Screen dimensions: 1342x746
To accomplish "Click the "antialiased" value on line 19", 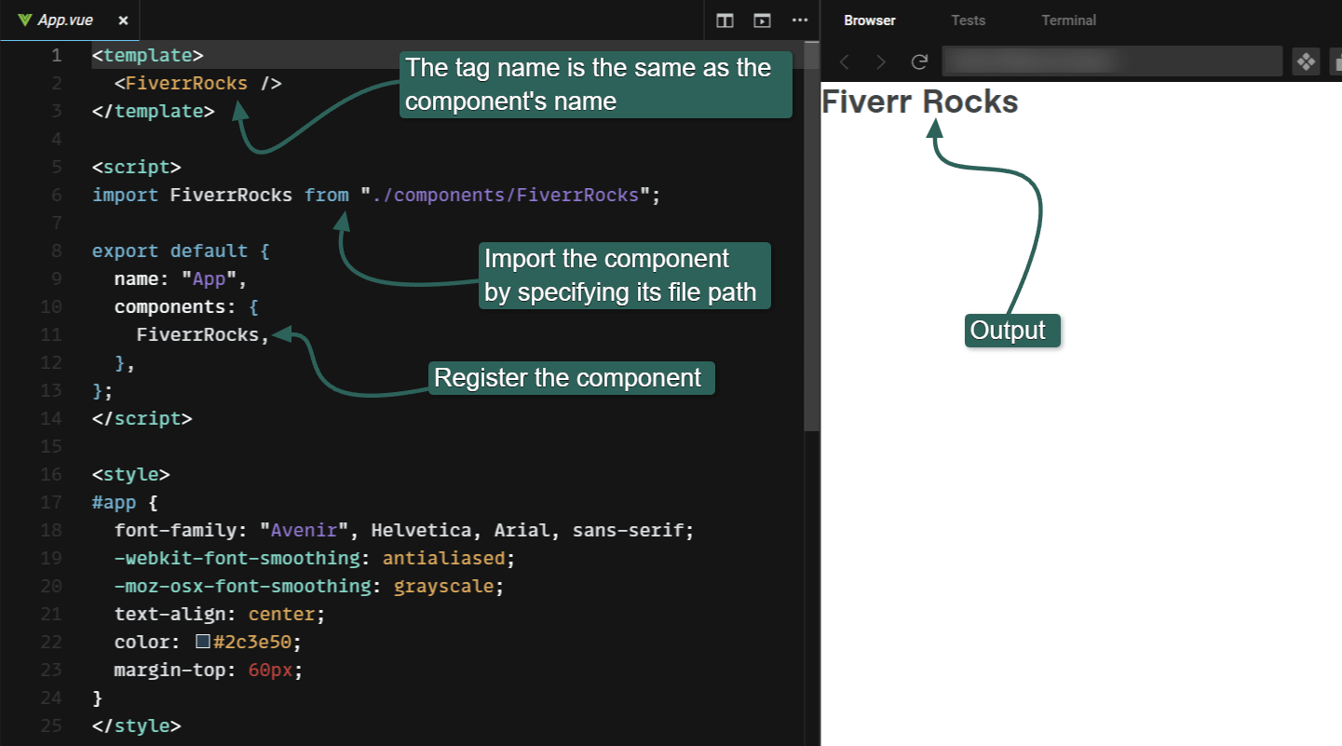I will (443, 559).
